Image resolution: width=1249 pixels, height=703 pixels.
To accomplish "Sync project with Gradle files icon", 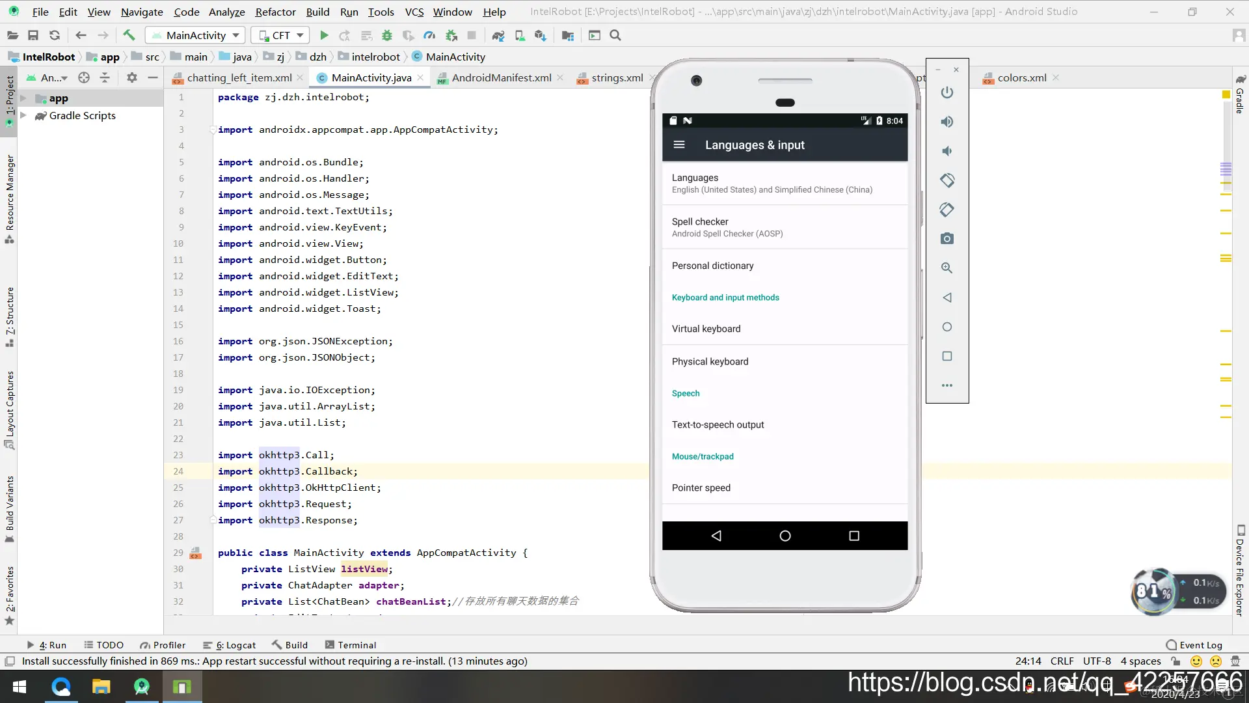I will 498,35.
